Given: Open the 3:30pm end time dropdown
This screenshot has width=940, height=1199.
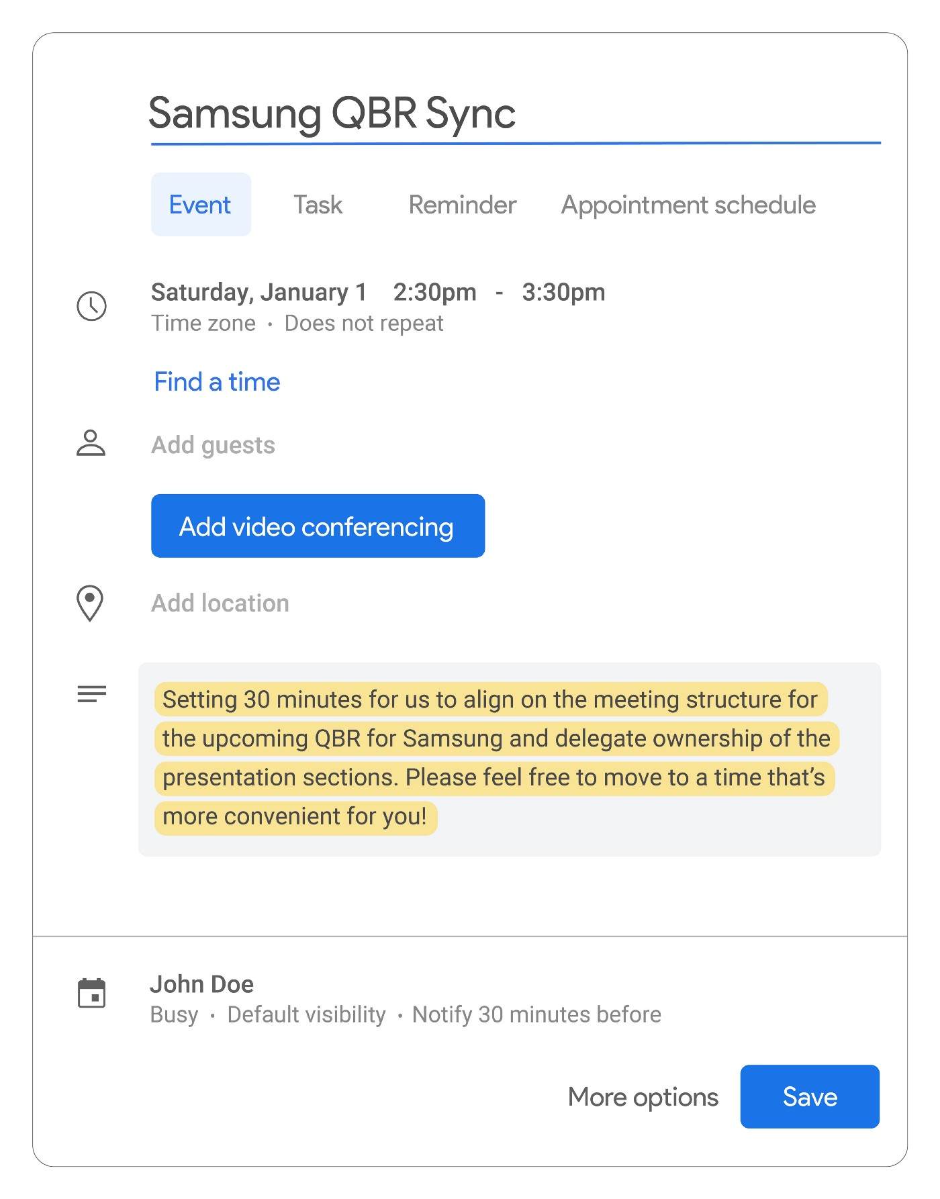Looking at the screenshot, I should click(563, 292).
